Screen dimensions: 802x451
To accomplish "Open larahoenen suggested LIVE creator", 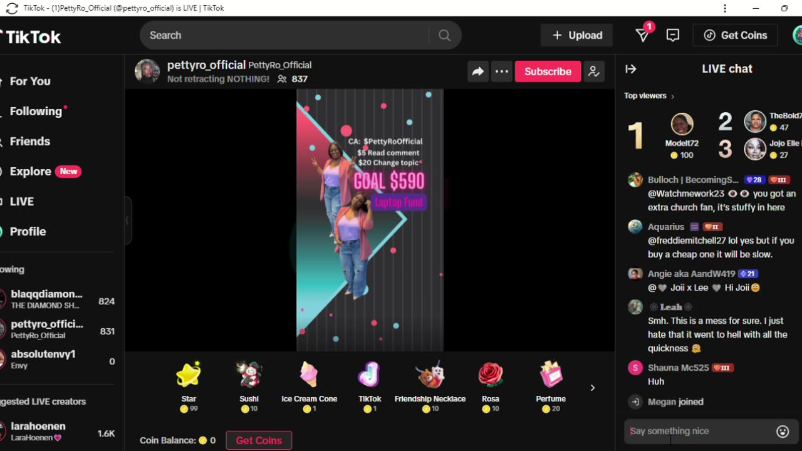I will point(58,432).
